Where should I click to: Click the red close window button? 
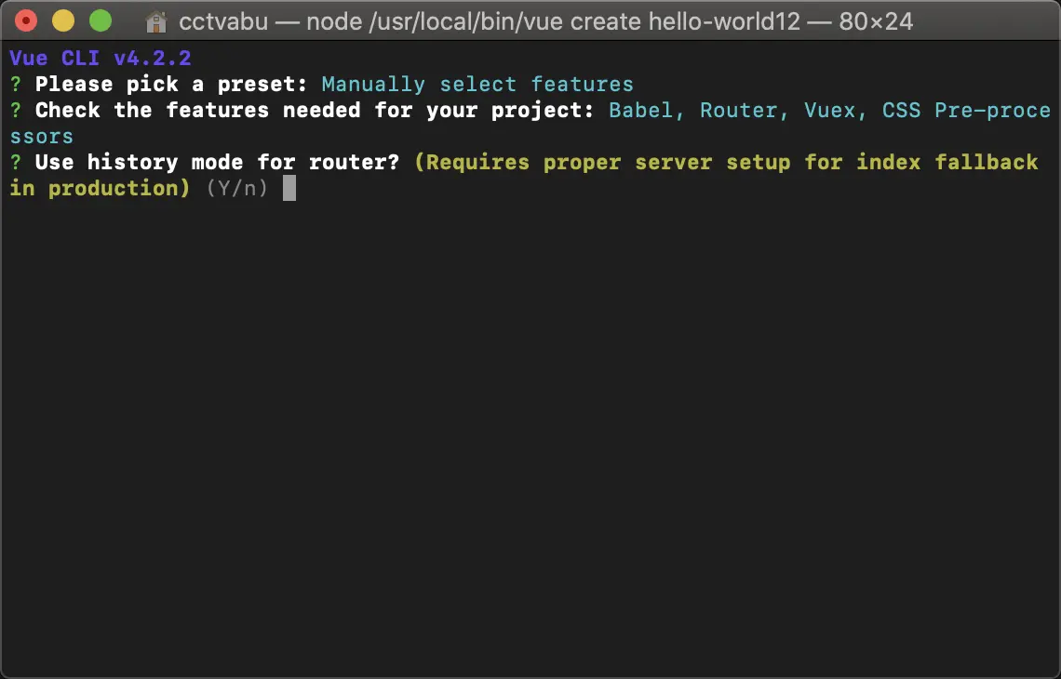pos(26,21)
